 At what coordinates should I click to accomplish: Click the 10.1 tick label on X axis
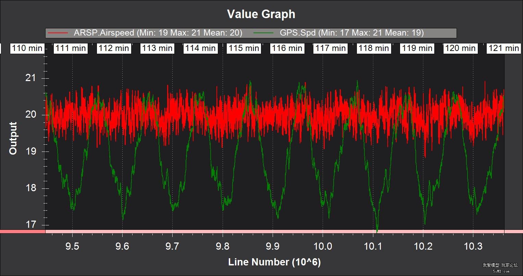pyautogui.click(x=373, y=246)
